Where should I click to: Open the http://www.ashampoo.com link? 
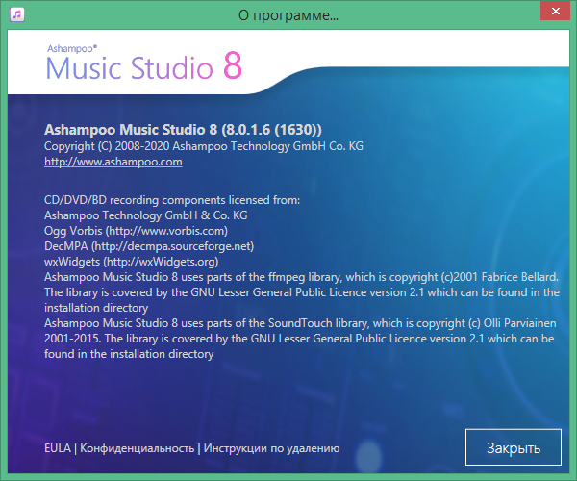(113, 162)
